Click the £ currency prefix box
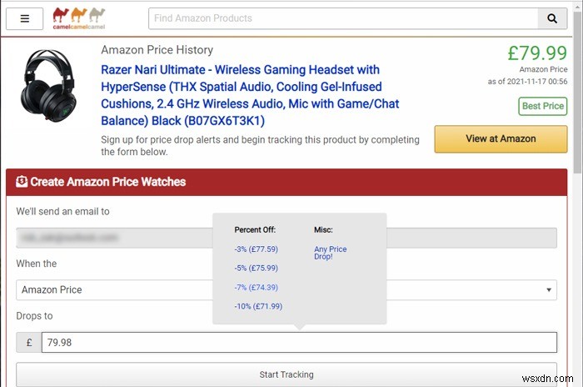Screen dimensions: 583x387 click(29, 342)
